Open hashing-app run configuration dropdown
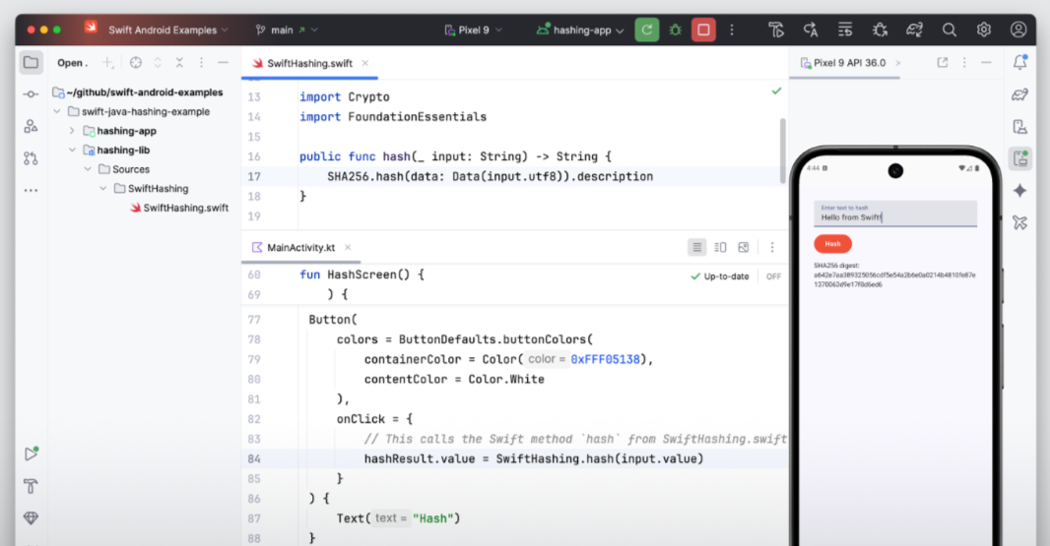Viewport: 1050px width, 546px height. 581,30
